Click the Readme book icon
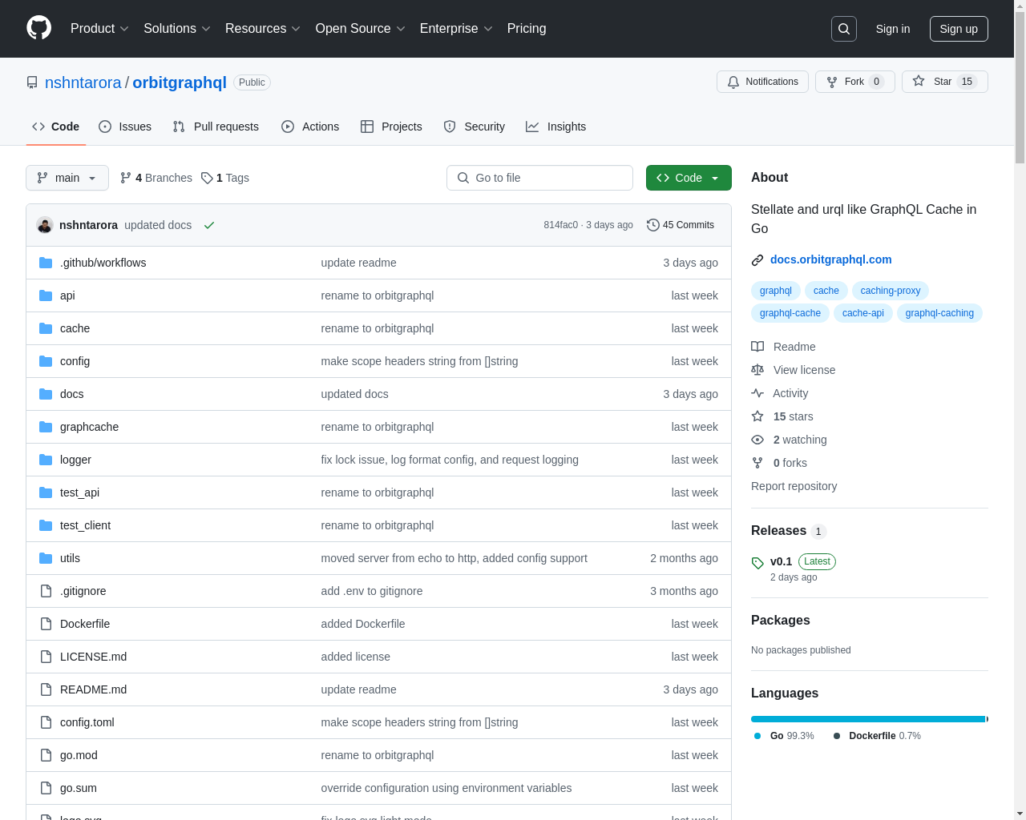 point(757,347)
